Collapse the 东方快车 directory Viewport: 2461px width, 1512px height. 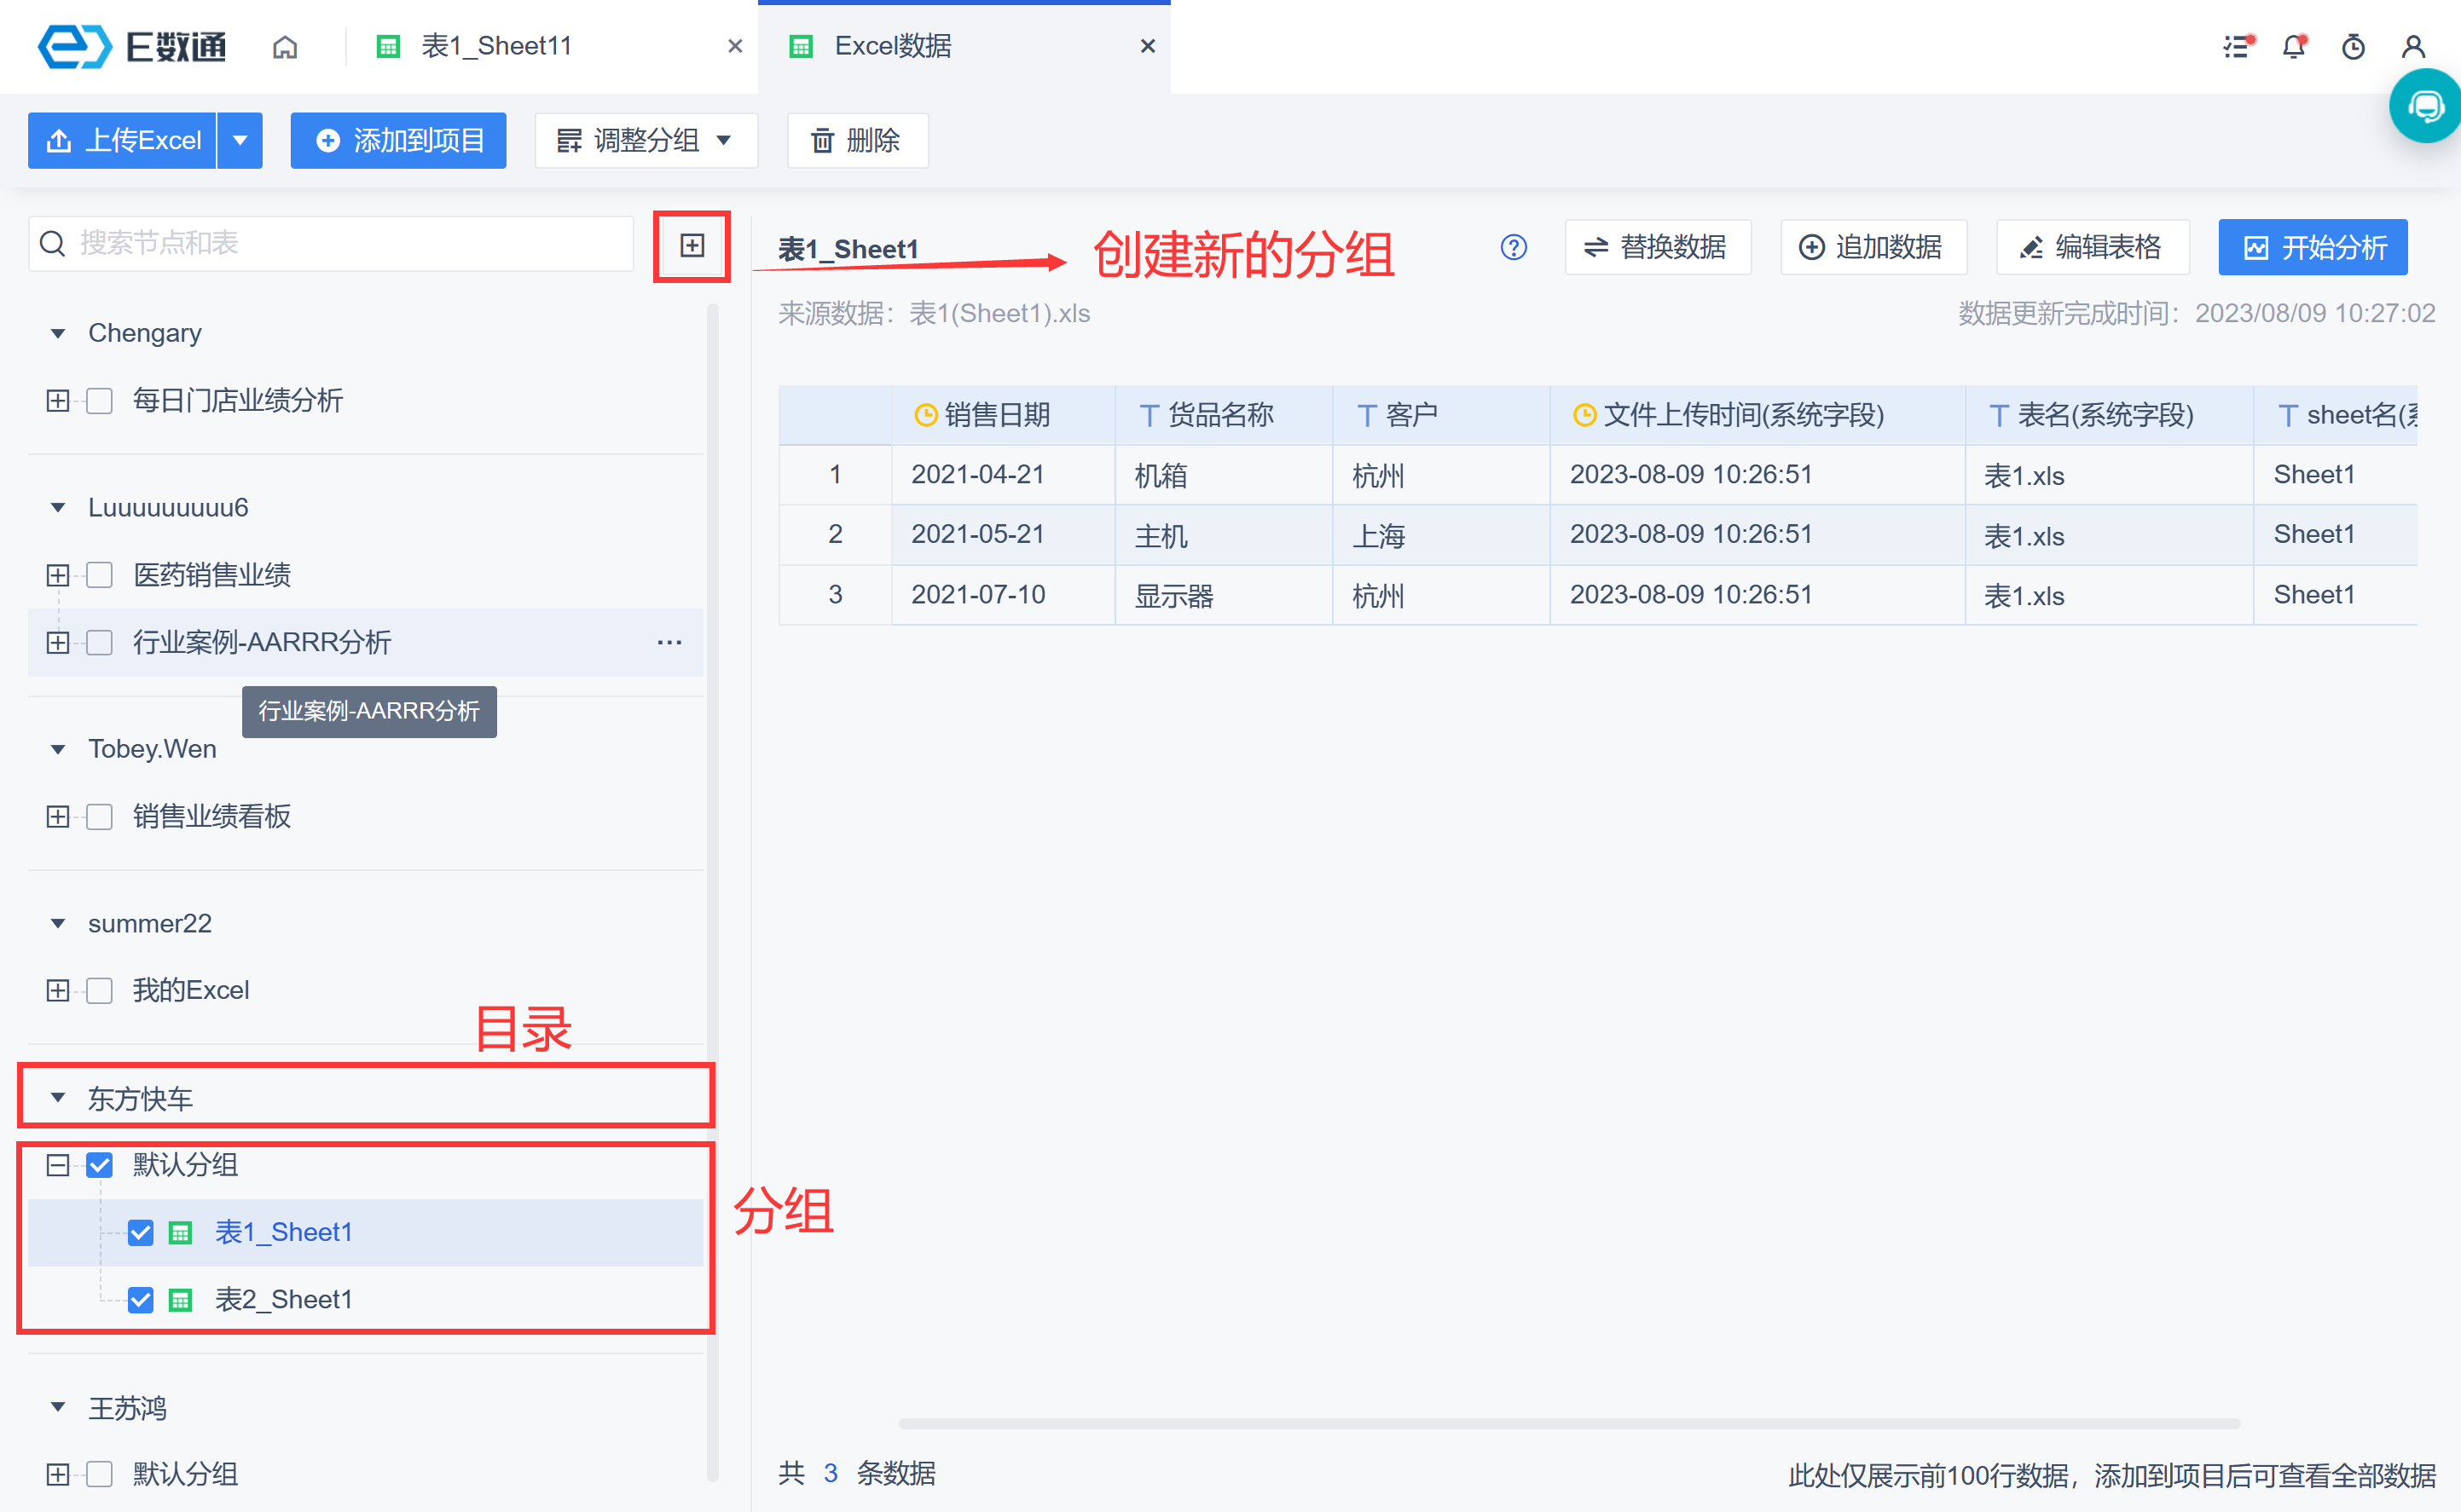pos(58,1098)
